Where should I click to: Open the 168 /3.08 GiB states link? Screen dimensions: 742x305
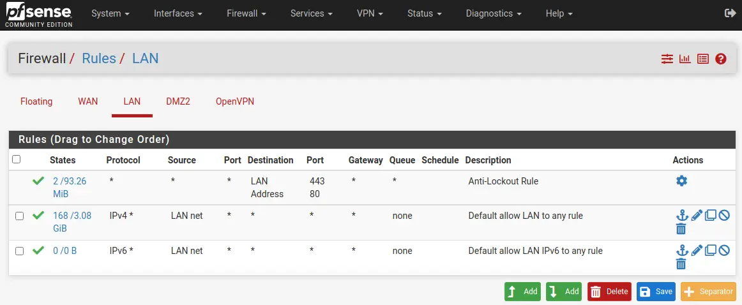coord(72,222)
